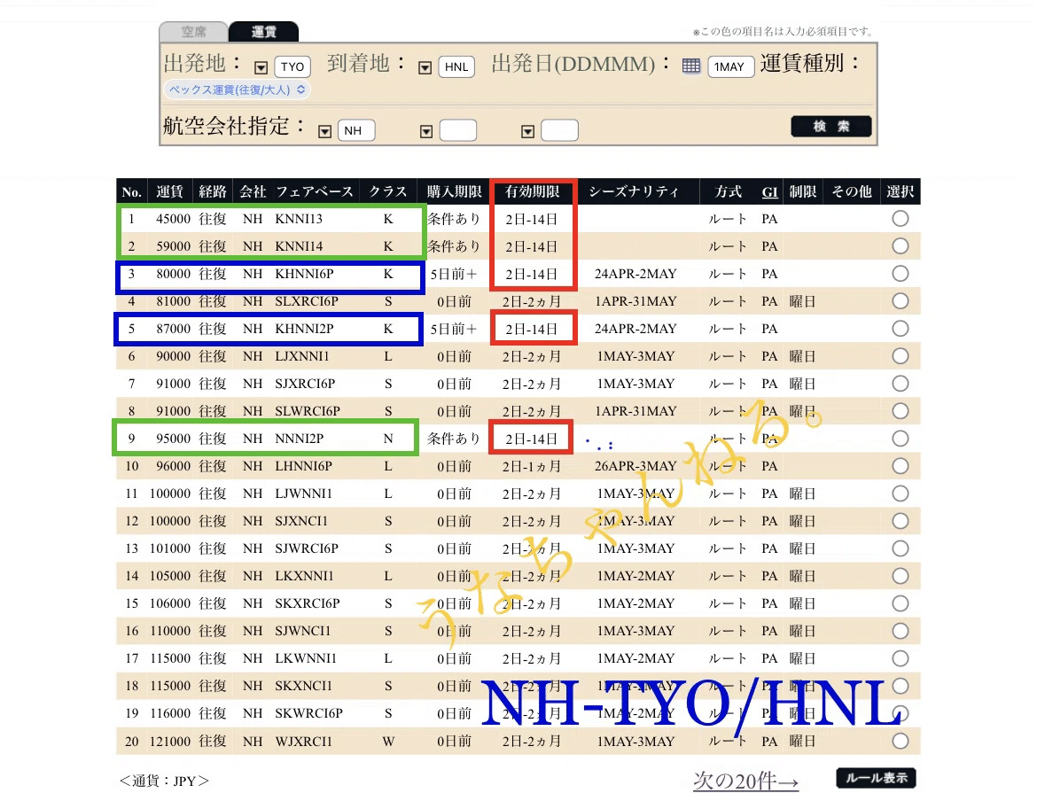Viewport: 1037px width, 793px height.
Task: Click the TYO departure input field
Action: click(292, 66)
